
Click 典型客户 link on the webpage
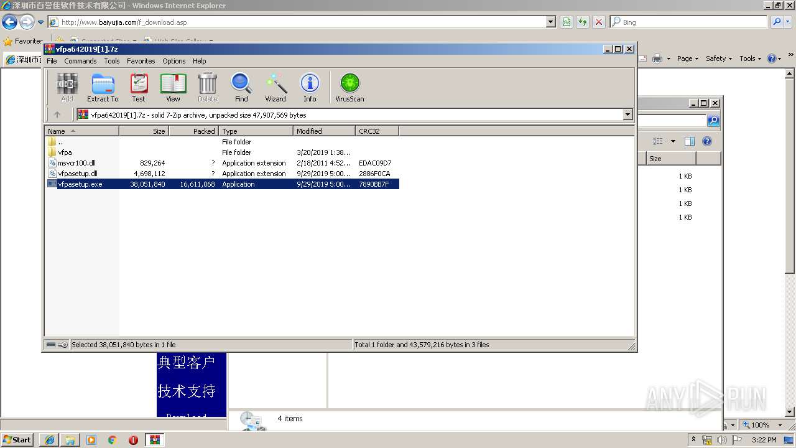(x=187, y=362)
